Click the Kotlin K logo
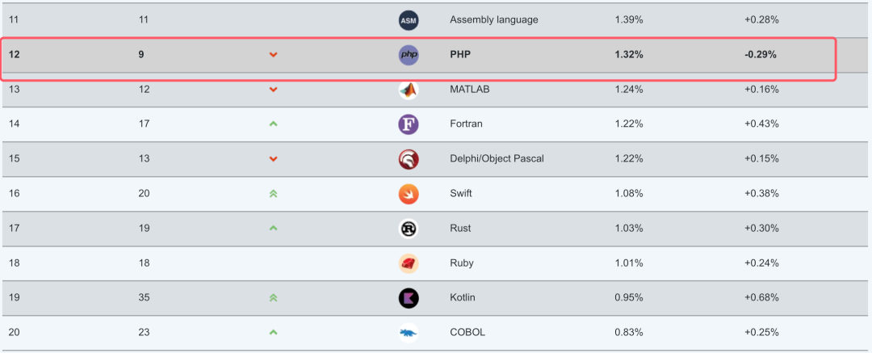Viewport: 872px width, 353px height. (x=409, y=298)
